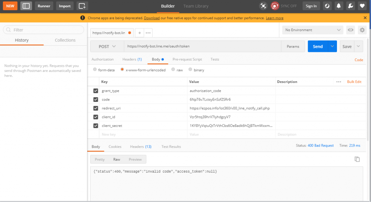Select x-www-form-urlencoded body type
The image size is (371, 202).
tap(122, 70)
